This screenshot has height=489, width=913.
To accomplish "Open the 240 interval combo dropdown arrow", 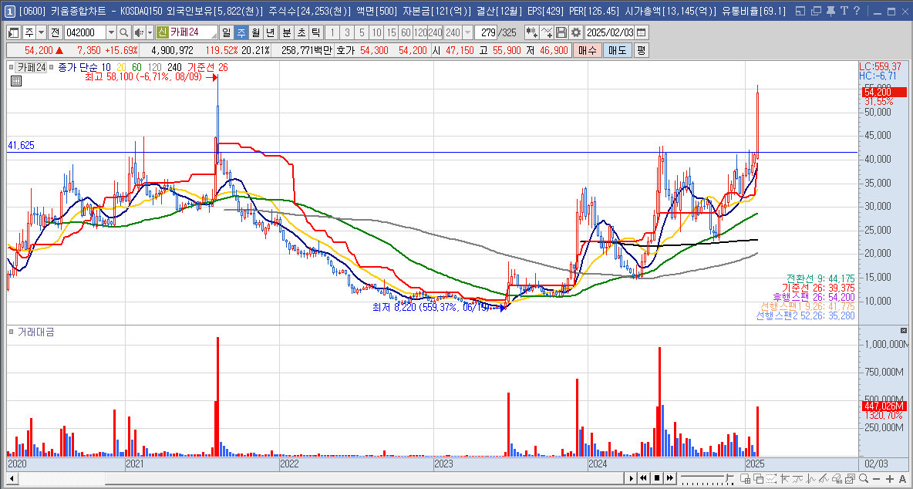I will [467, 32].
